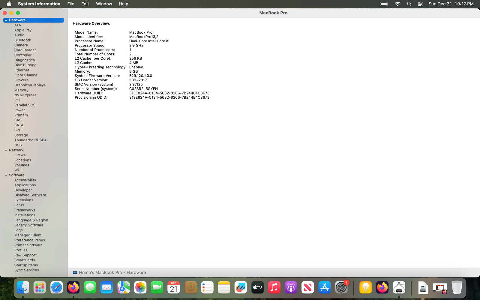
Task: Open the yellow lightbulb Tips app
Action: 365,287
